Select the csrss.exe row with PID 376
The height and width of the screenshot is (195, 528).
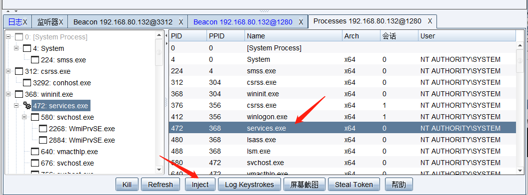point(342,105)
